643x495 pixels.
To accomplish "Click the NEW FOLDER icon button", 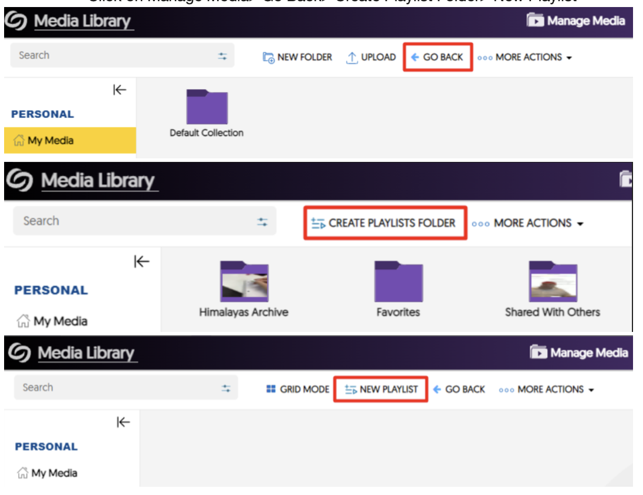I will point(269,57).
